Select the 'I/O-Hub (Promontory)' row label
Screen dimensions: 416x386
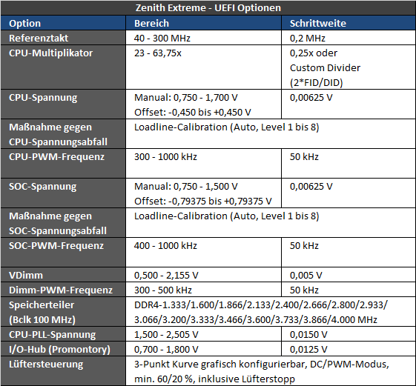[x=59, y=350]
